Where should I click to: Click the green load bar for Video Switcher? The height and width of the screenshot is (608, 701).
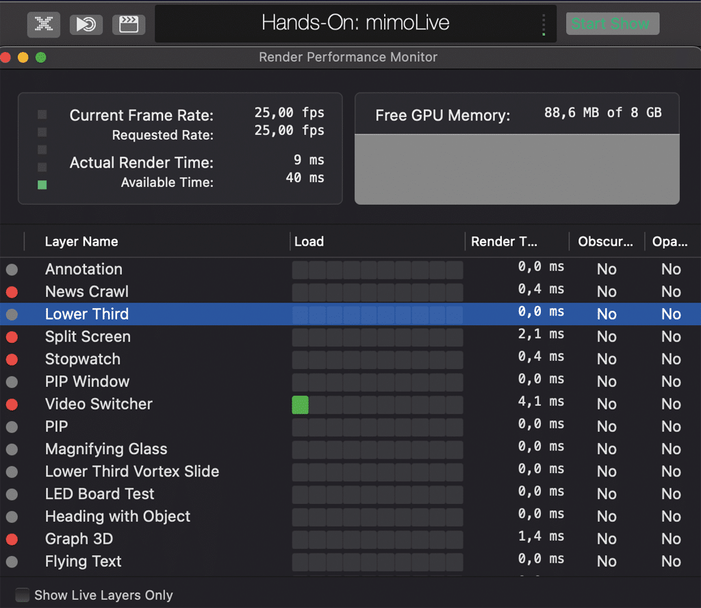[300, 405]
